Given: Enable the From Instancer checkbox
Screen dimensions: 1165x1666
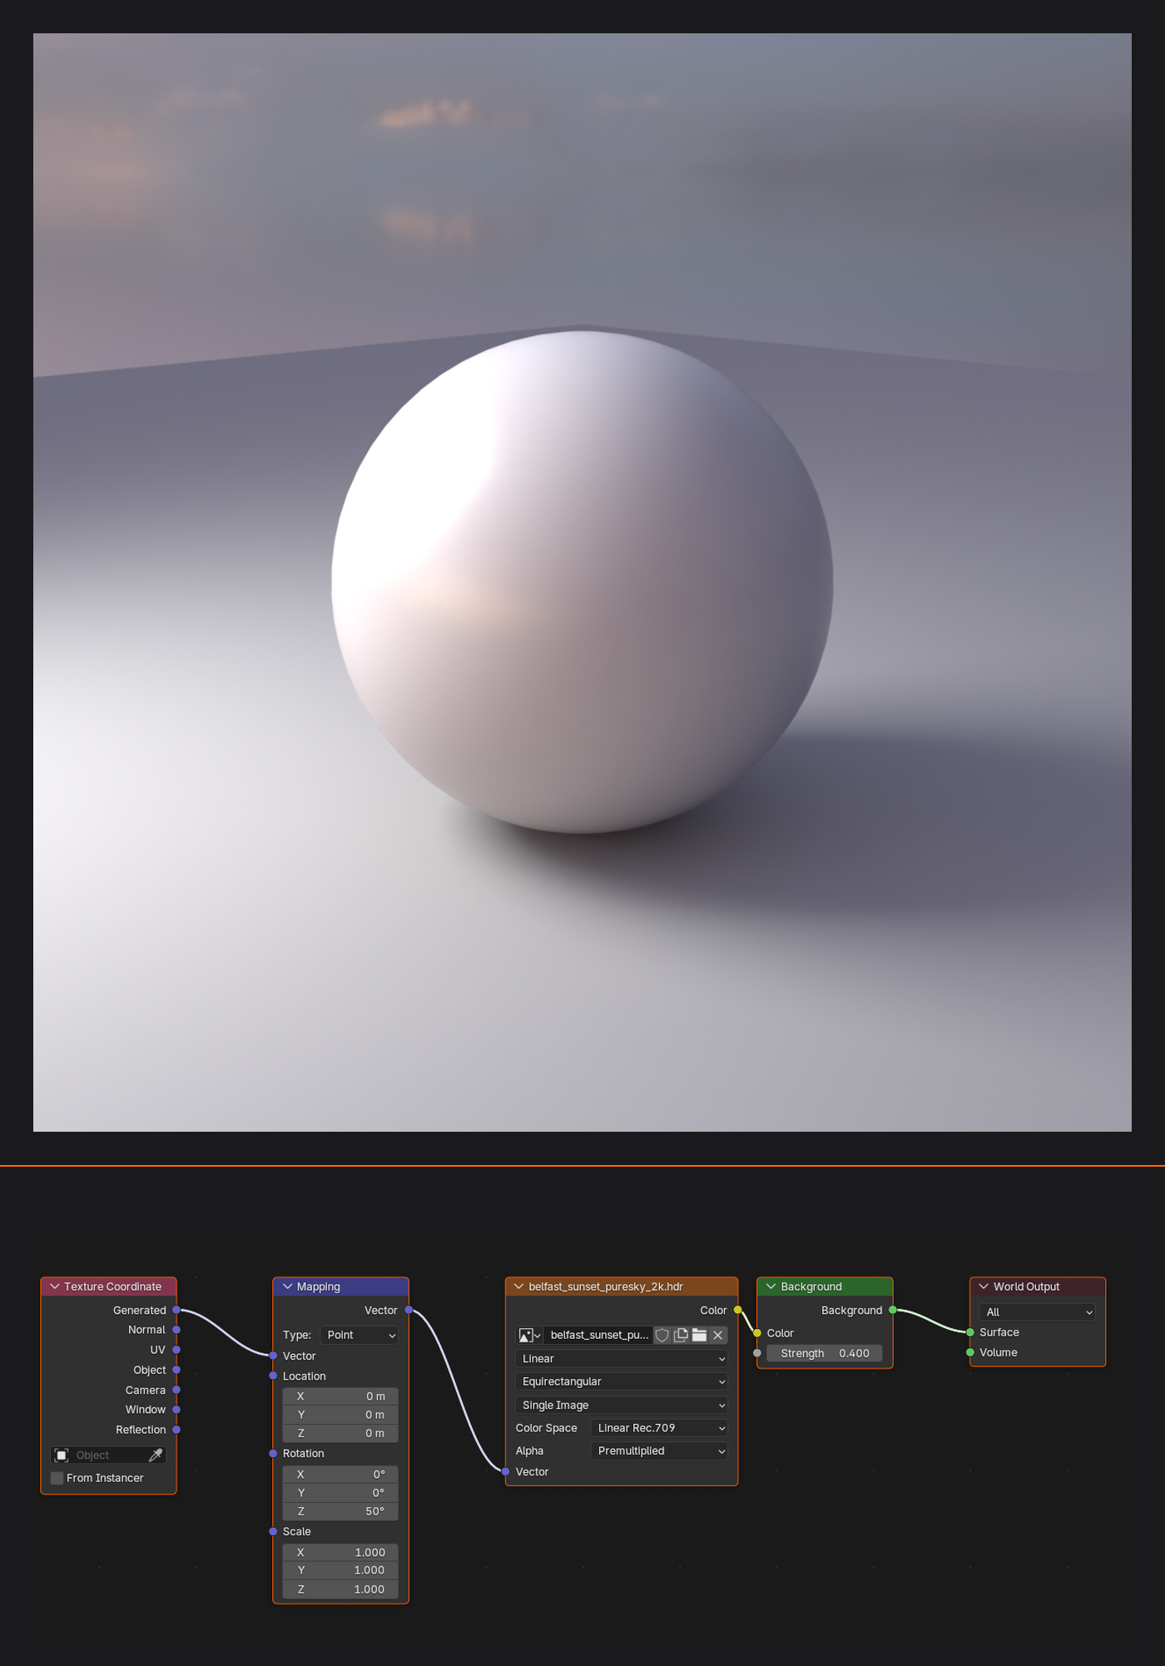Looking at the screenshot, I should [x=57, y=1478].
